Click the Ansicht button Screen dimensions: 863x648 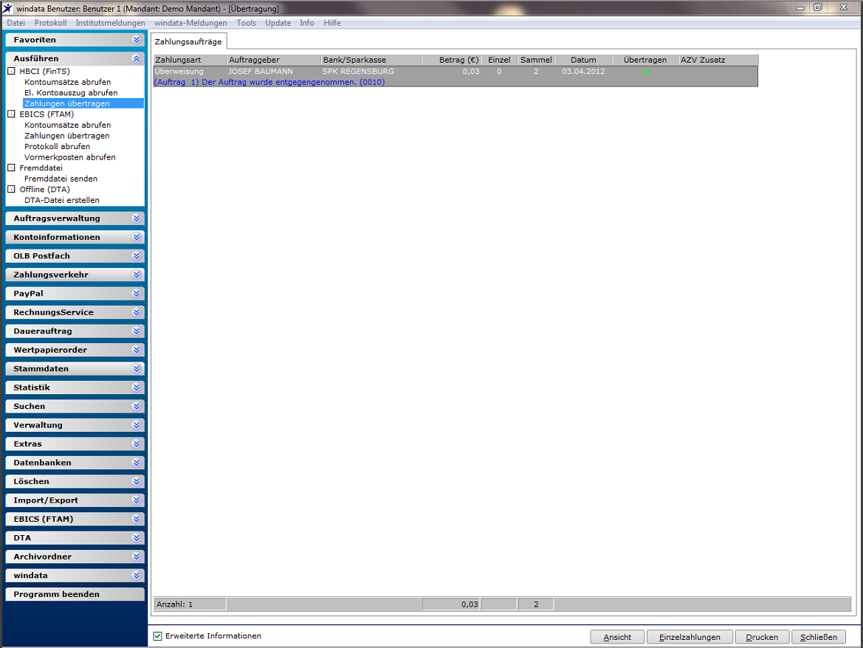617,637
